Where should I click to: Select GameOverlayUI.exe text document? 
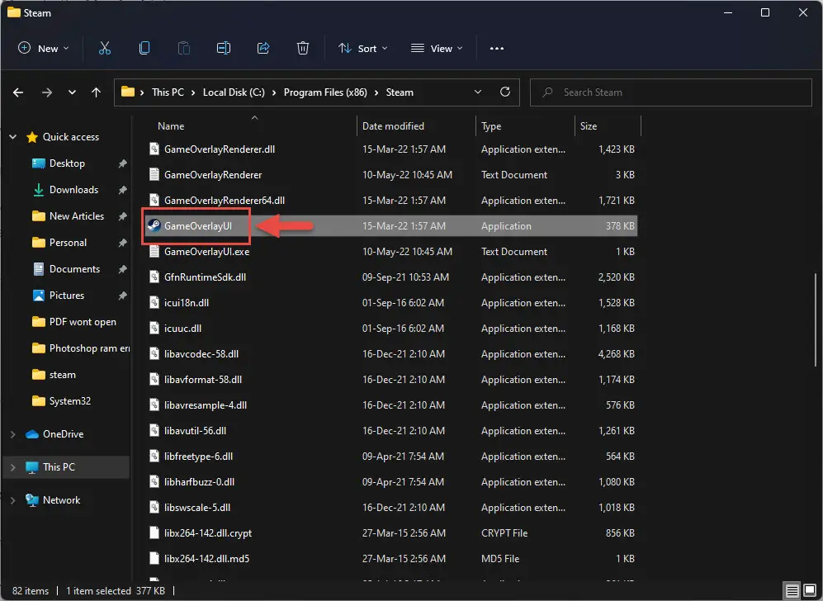tap(391, 252)
